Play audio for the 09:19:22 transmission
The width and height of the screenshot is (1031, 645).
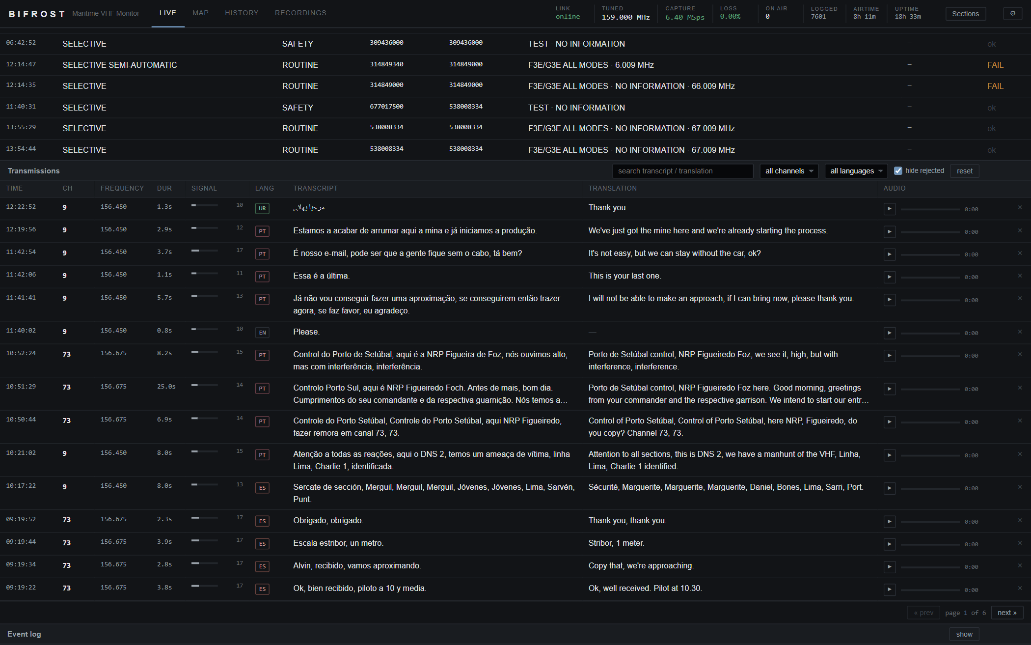pyautogui.click(x=890, y=589)
